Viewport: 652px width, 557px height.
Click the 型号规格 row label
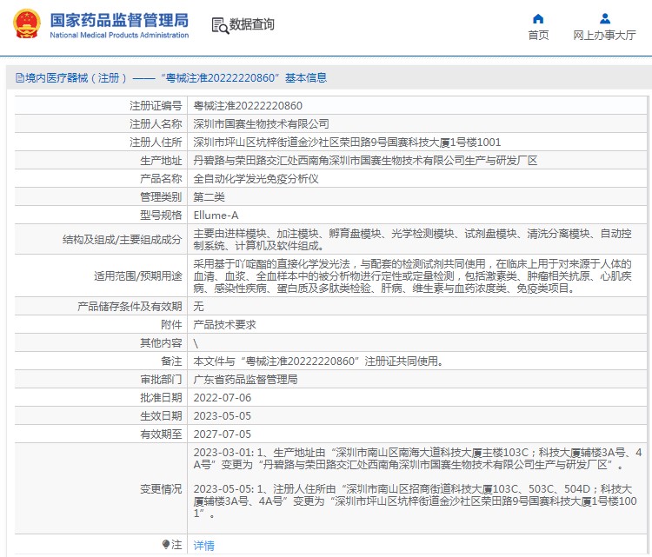[x=161, y=216]
